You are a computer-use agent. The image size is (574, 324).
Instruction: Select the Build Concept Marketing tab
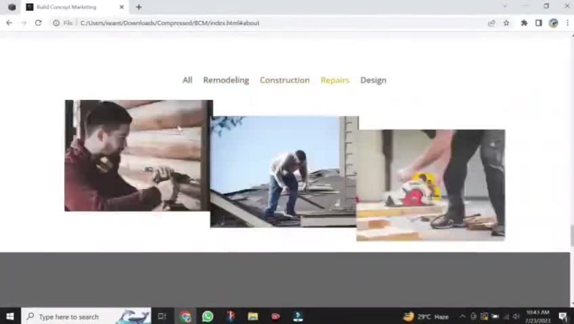(x=75, y=7)
